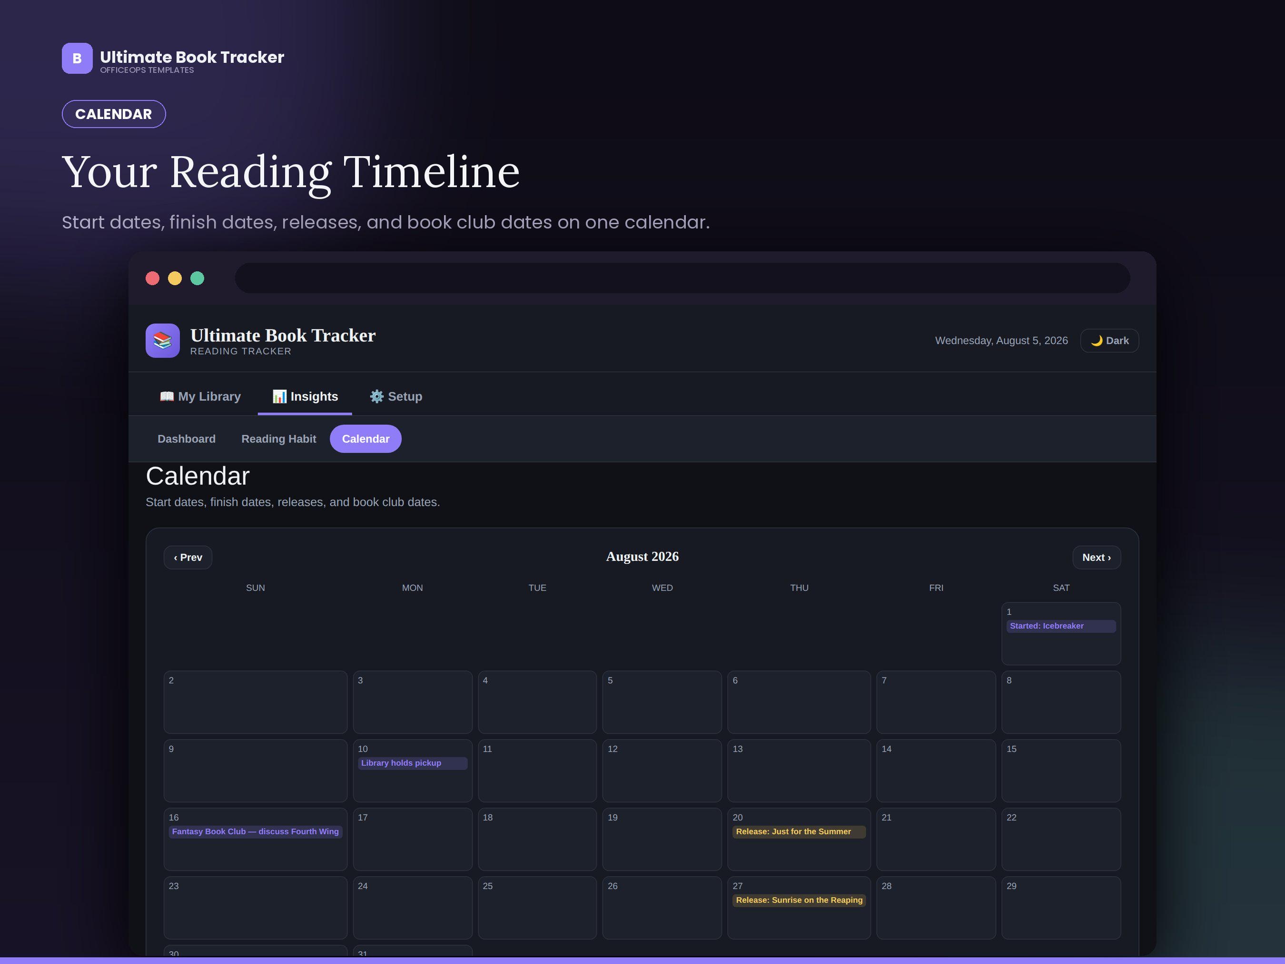The height and width of the screenshot is (964, 1285).
Task: Select the August 13 day cell
Action: [x=800, y=771]
